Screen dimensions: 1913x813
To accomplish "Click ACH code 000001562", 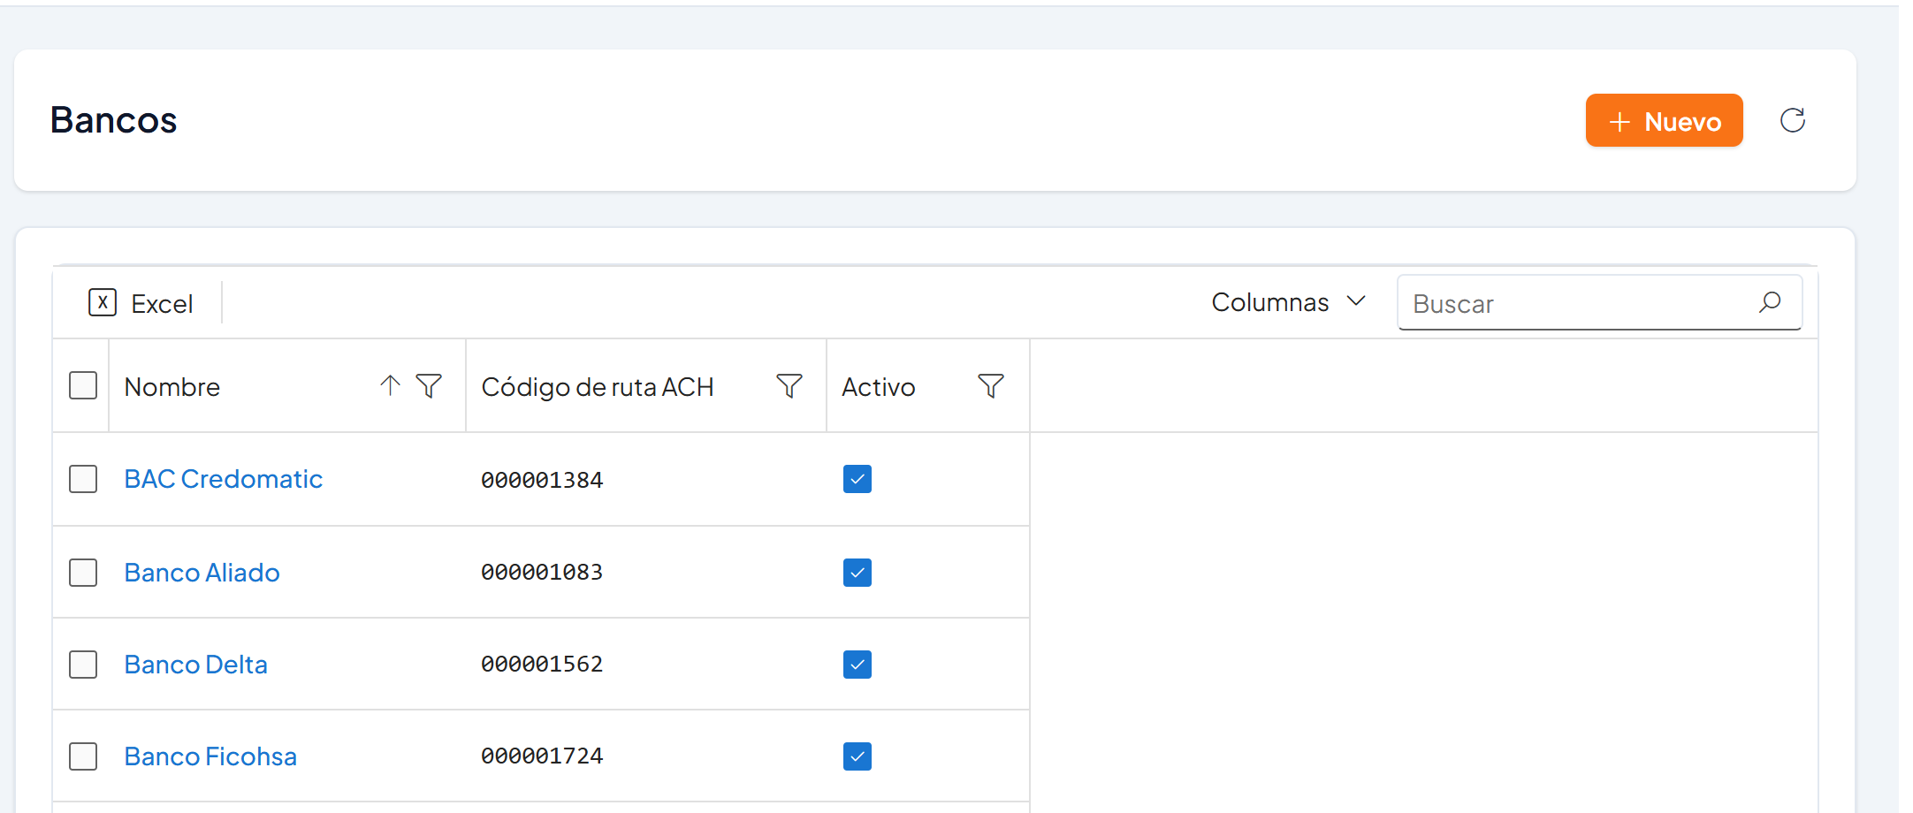I will 542,665.
